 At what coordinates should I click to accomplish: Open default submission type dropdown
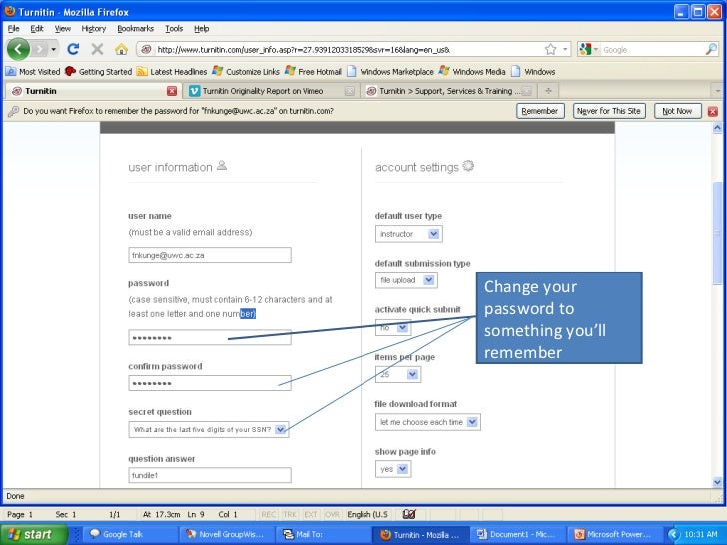point(406,279)
